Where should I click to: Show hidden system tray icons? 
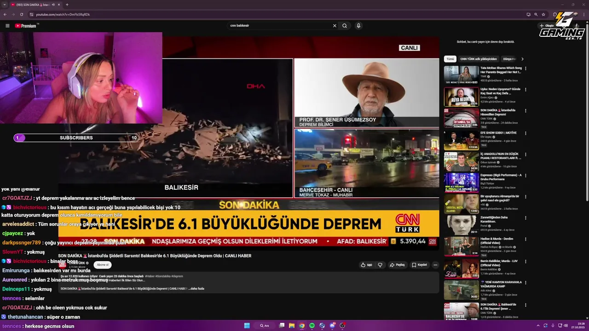click(x=538, y=325)
